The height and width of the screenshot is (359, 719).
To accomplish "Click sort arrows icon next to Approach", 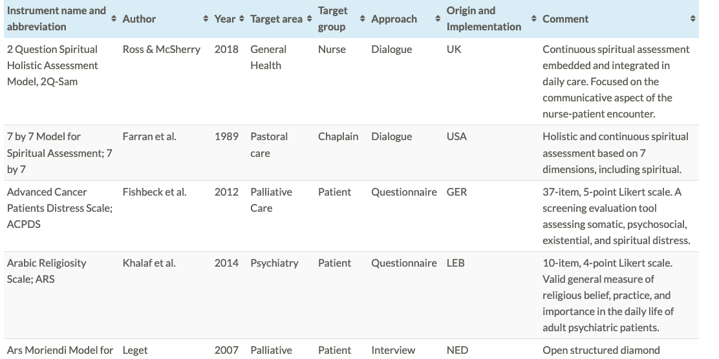I will [x=438, y=19].
